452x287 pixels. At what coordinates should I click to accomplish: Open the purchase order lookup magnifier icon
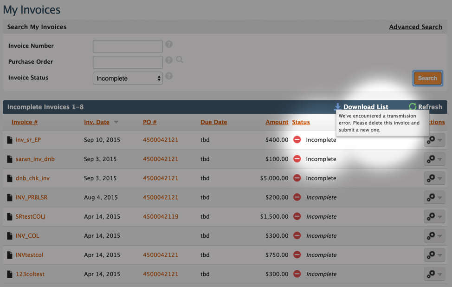[x=180, y=60]
